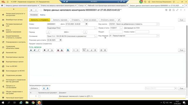Viewport: 188px width, 105px height.
Task: Align text right
Action: coord(91,50)
